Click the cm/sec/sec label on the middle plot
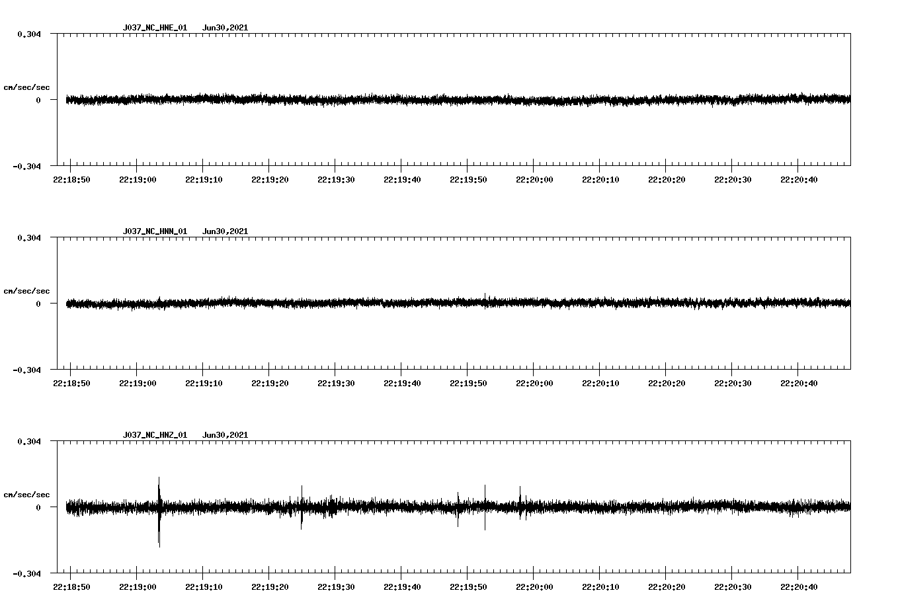The width and height of the screenshot is (898, 611). [27, 290]
